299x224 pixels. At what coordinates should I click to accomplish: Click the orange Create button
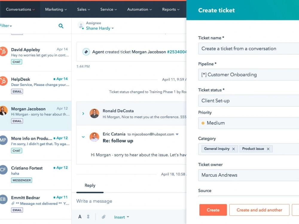213,210
